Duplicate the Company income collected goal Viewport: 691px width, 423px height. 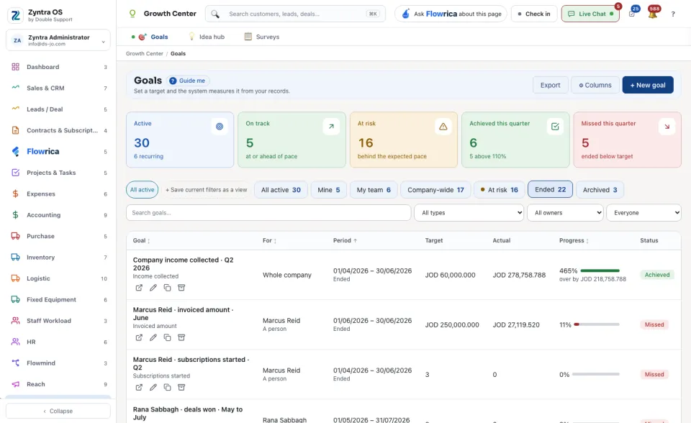[167, 288]
